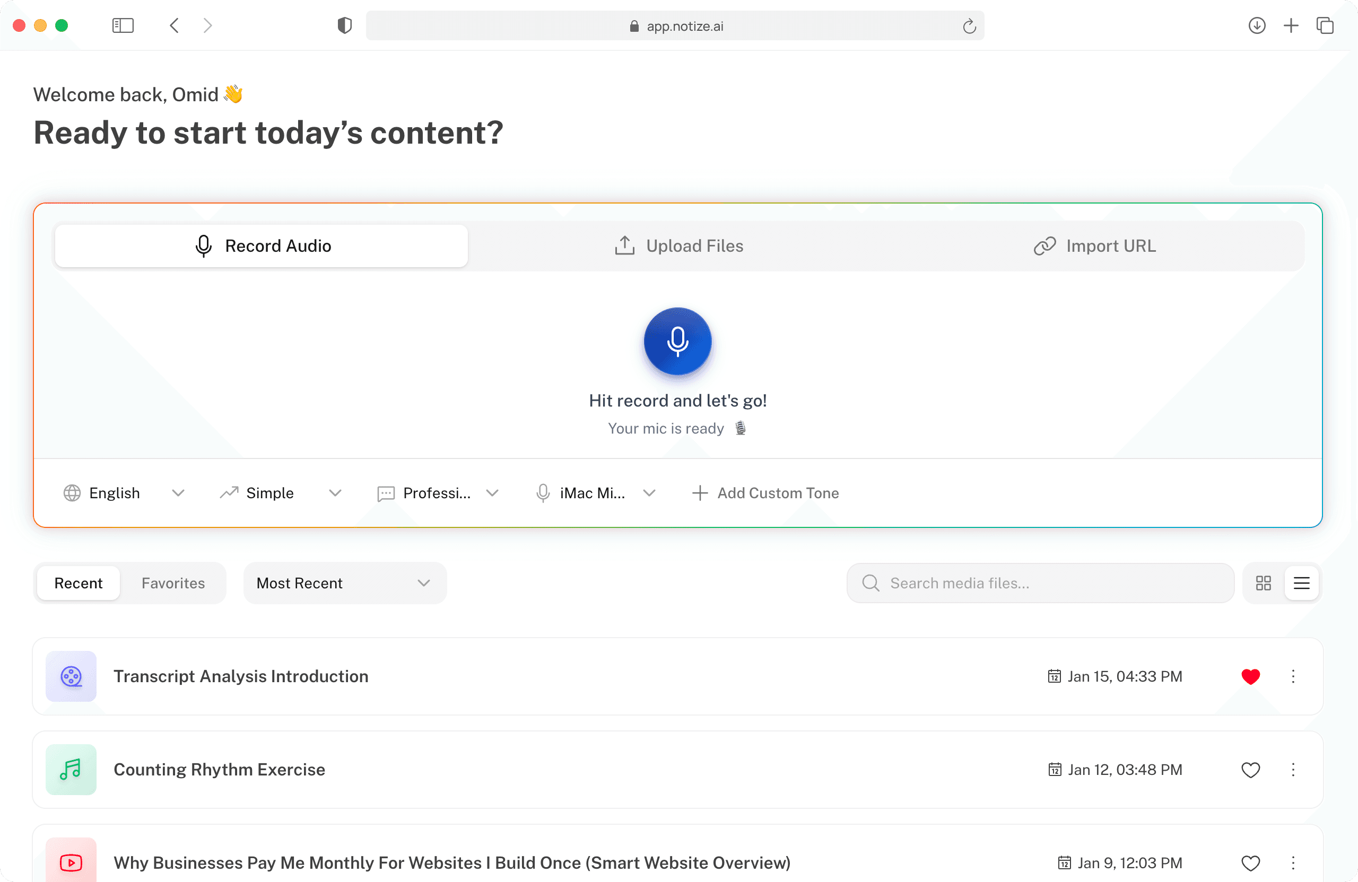Open Safari downloads icon

click(1257, 25)
